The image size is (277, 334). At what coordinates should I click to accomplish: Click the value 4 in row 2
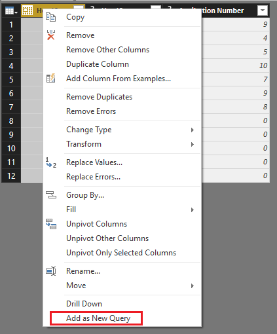click(265, 38)
